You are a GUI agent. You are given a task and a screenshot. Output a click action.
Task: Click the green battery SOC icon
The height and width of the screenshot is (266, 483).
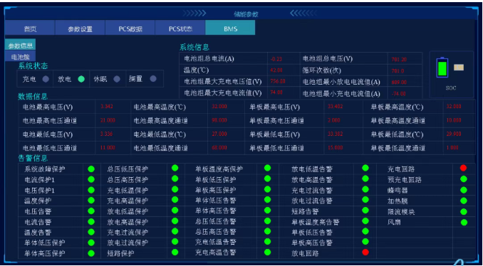point(442,68)
